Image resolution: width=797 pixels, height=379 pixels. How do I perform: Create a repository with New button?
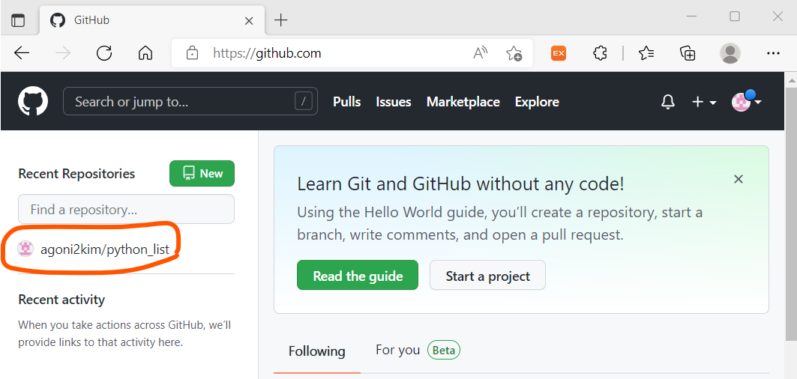202,173
